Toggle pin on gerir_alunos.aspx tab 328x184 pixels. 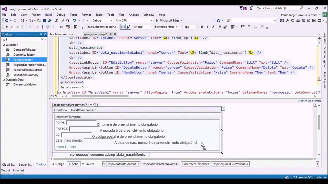coord(110,34)
